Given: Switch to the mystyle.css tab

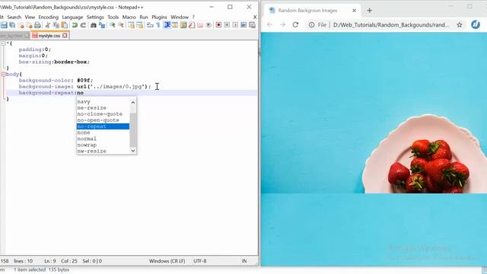Looking at the screenshot, I should pyautogui.click(x=49, y=36).
